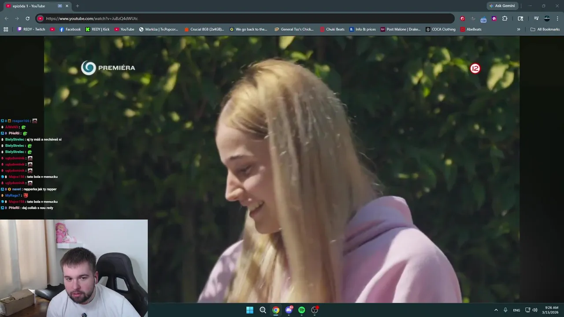
Task: Open the ENG language switcher
Action: click(516, 310)
